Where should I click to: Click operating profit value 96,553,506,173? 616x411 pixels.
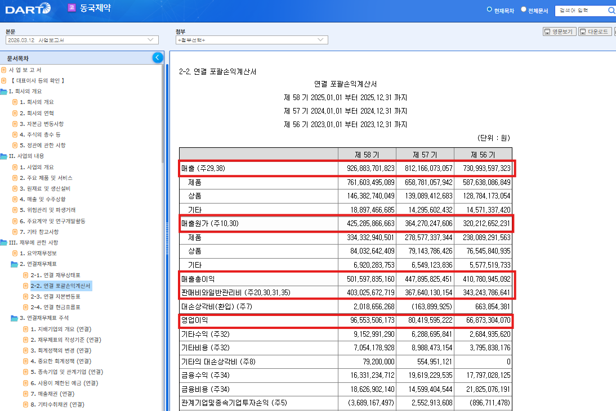tap(372, 320)
